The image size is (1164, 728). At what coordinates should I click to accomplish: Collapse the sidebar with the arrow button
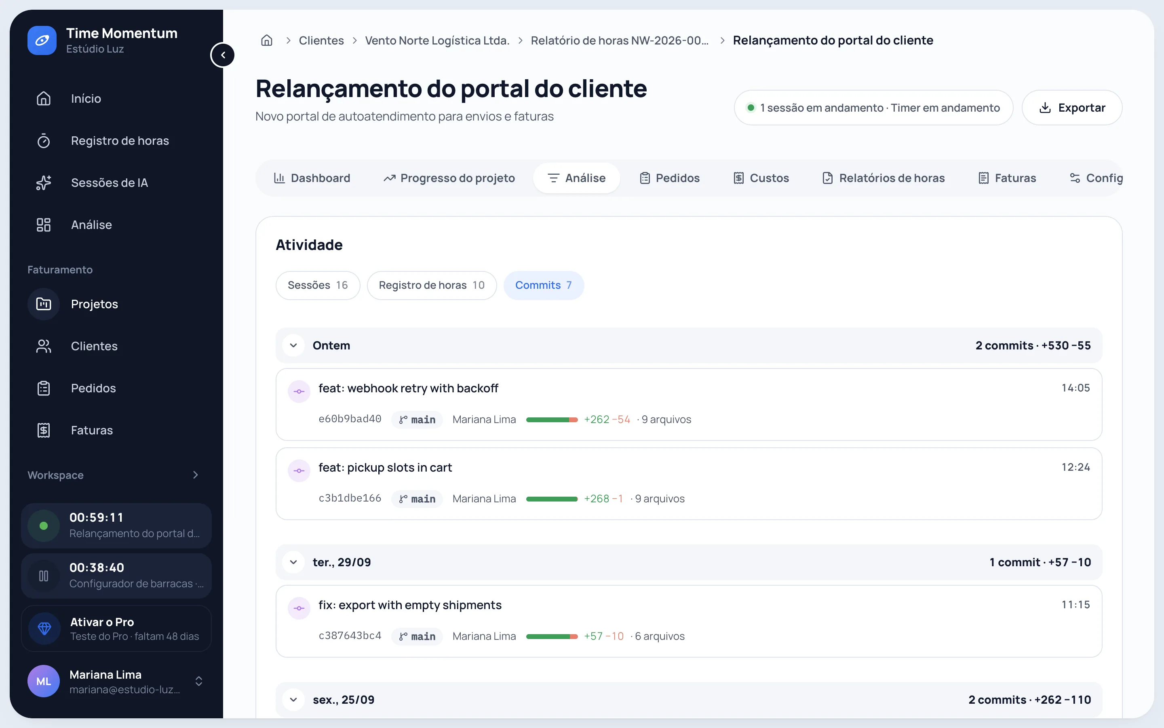(x=223, y=55)
